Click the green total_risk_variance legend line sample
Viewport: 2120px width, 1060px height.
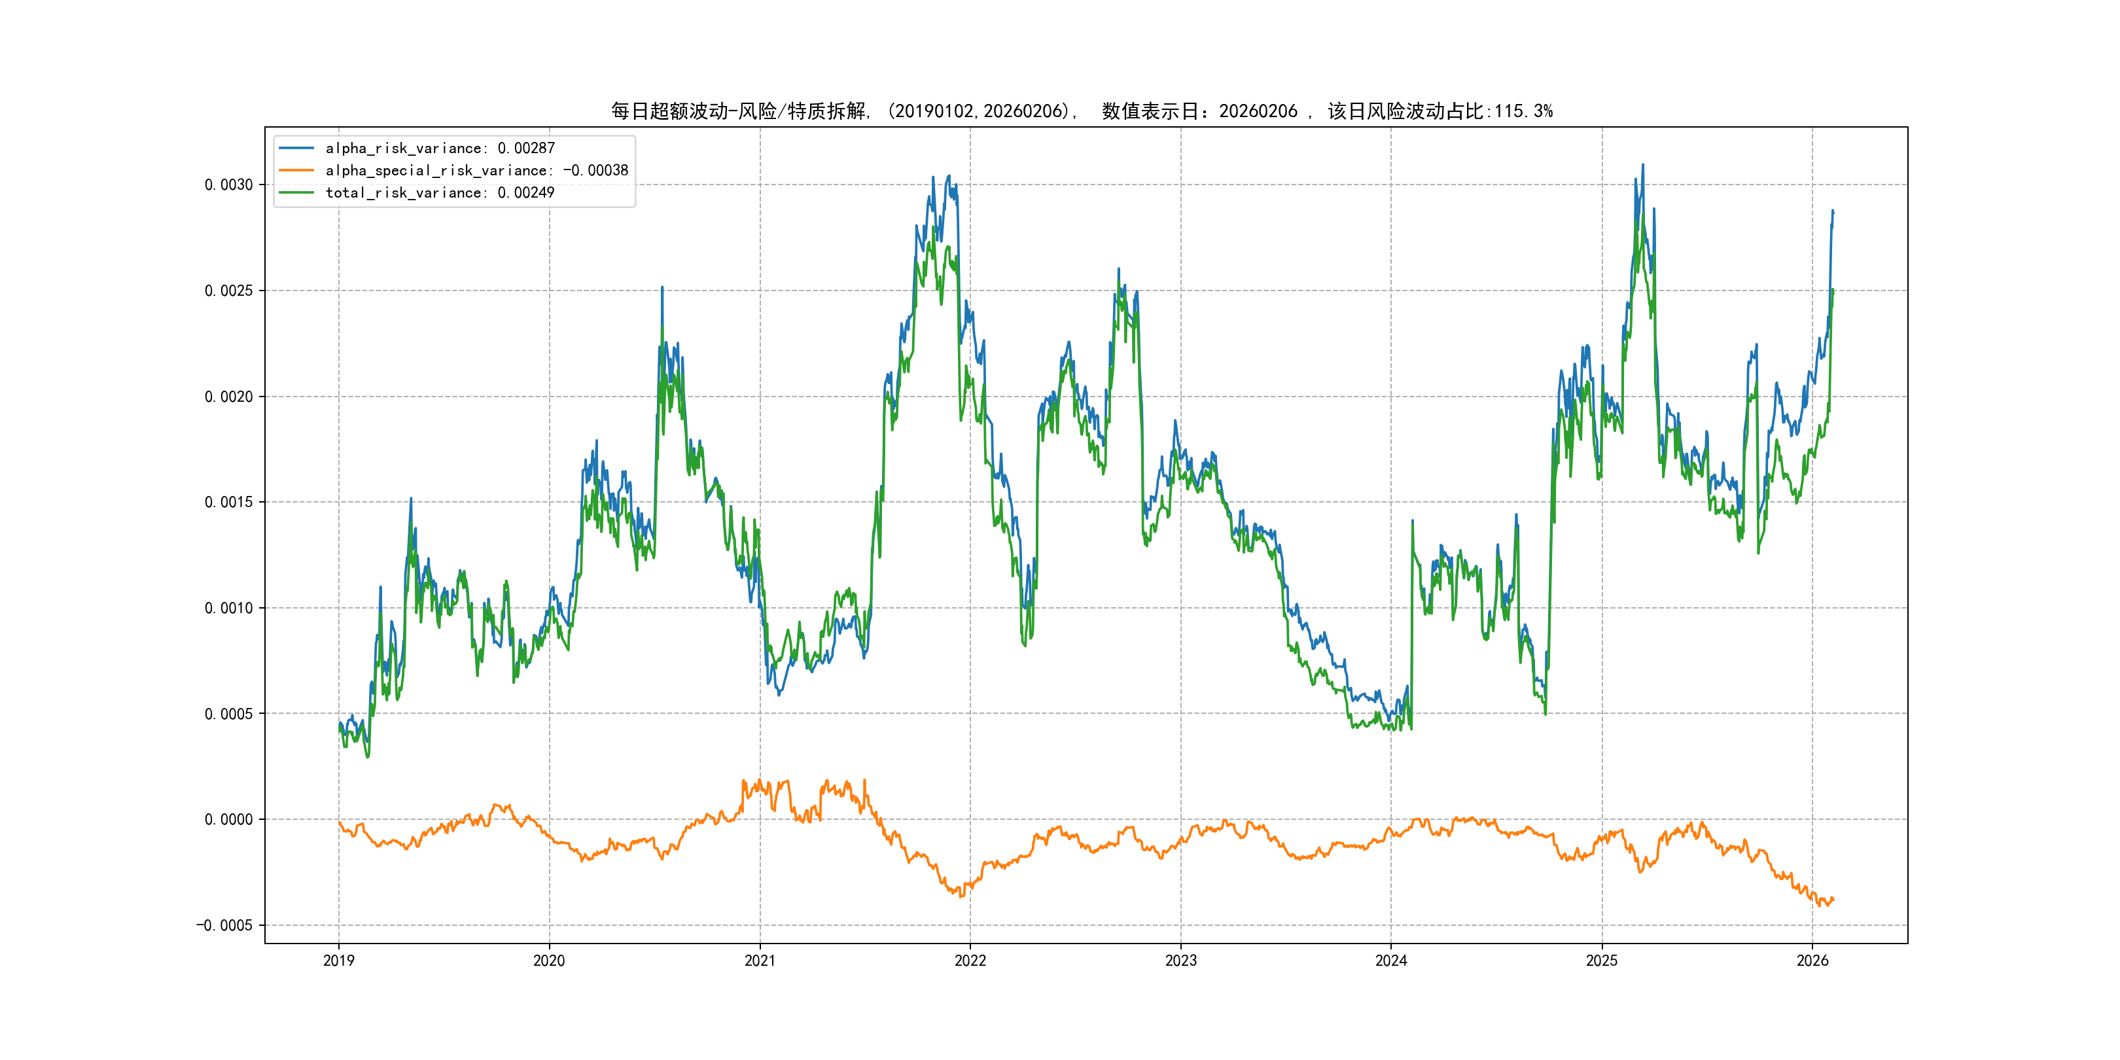tap(296, 192)
